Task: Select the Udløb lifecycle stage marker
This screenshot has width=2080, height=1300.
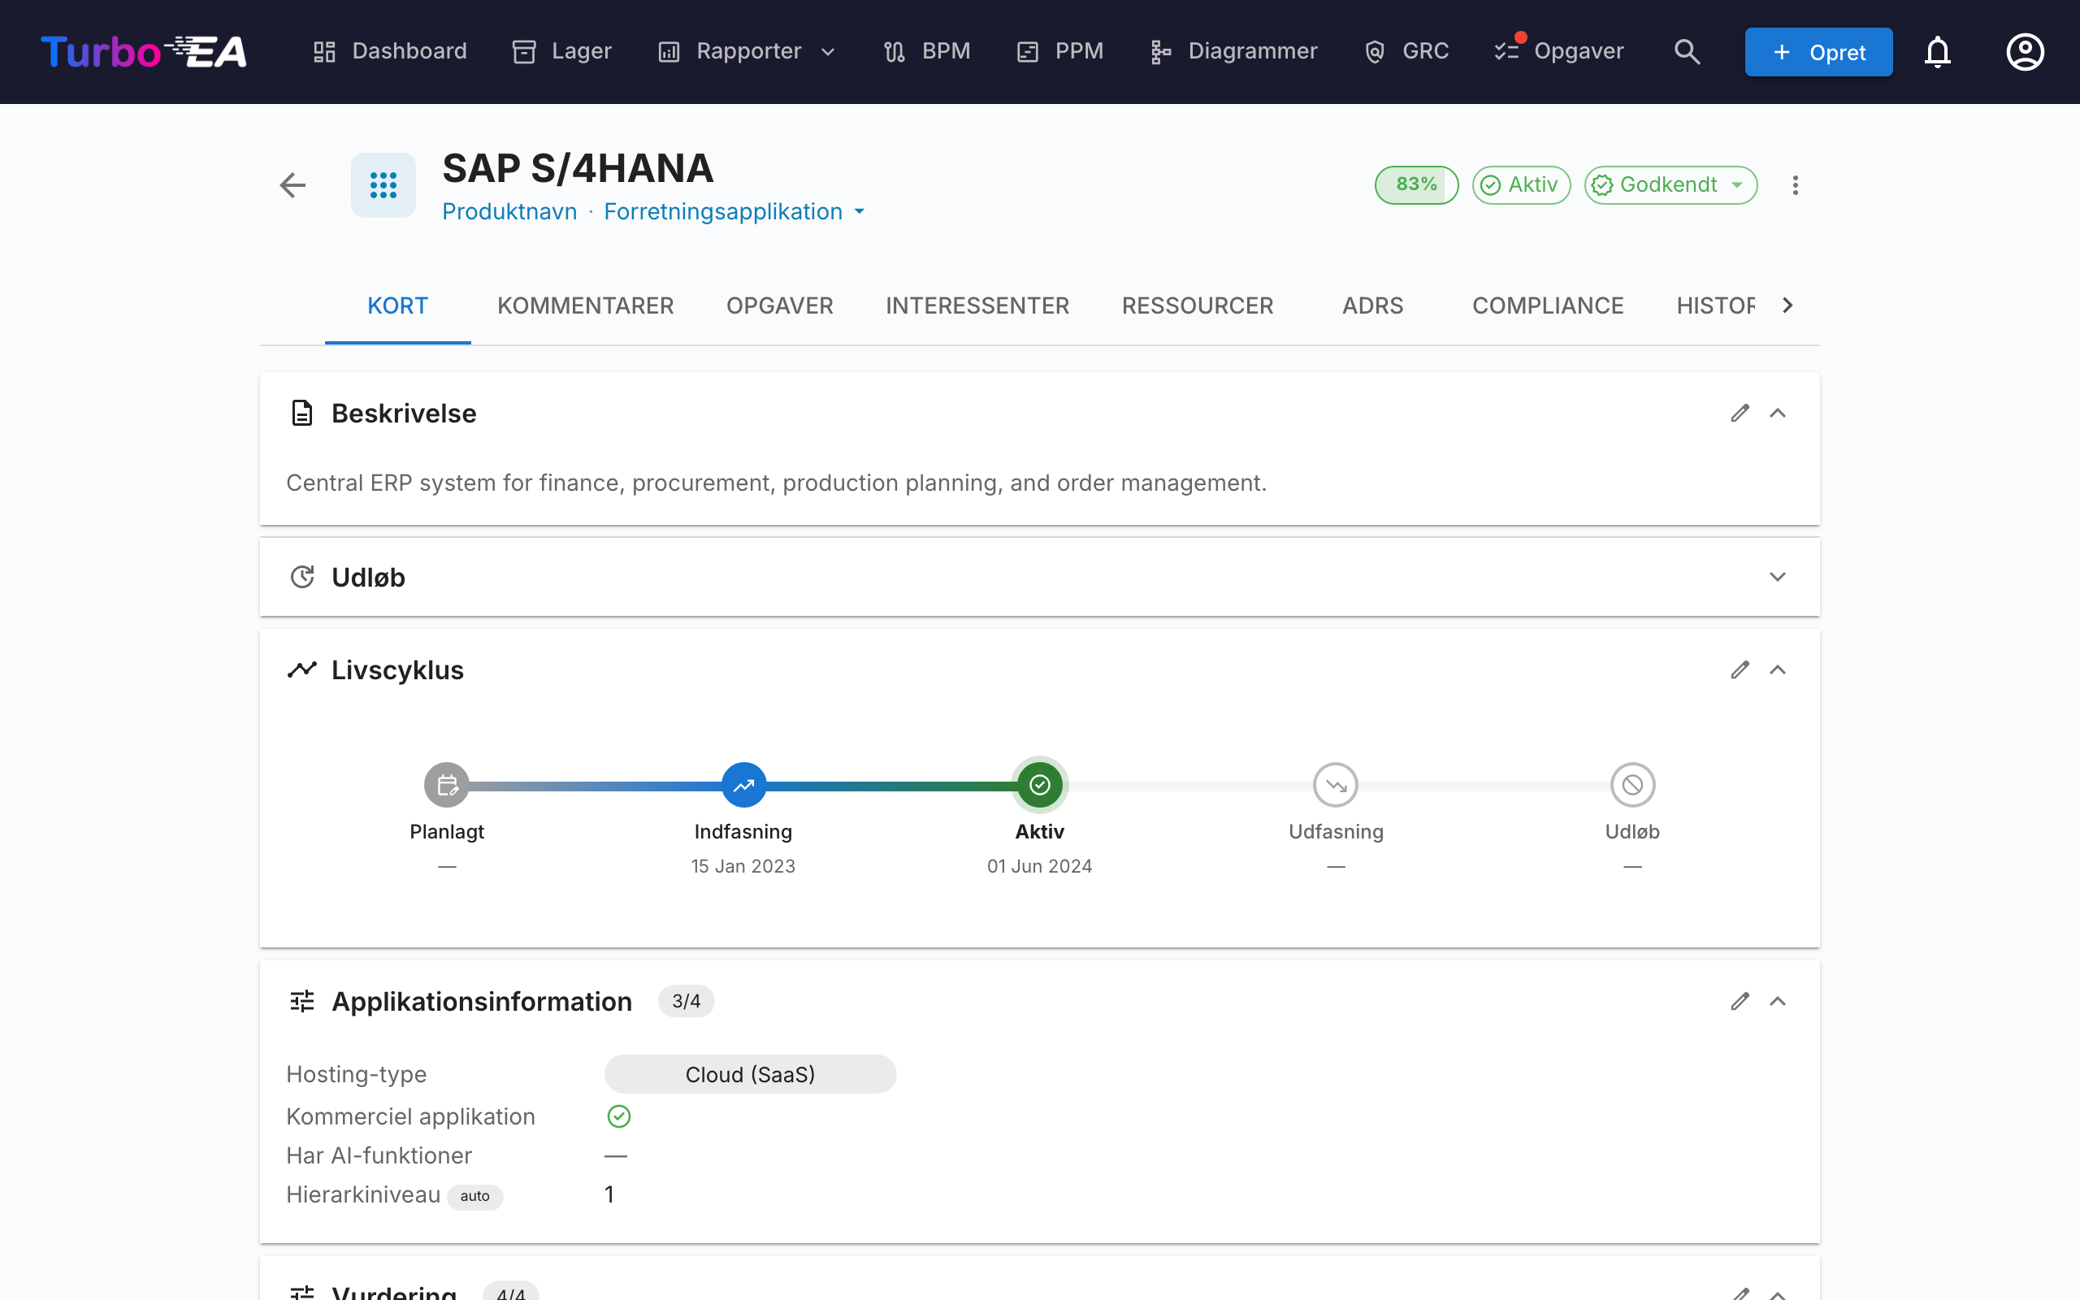Action: 1632,784
